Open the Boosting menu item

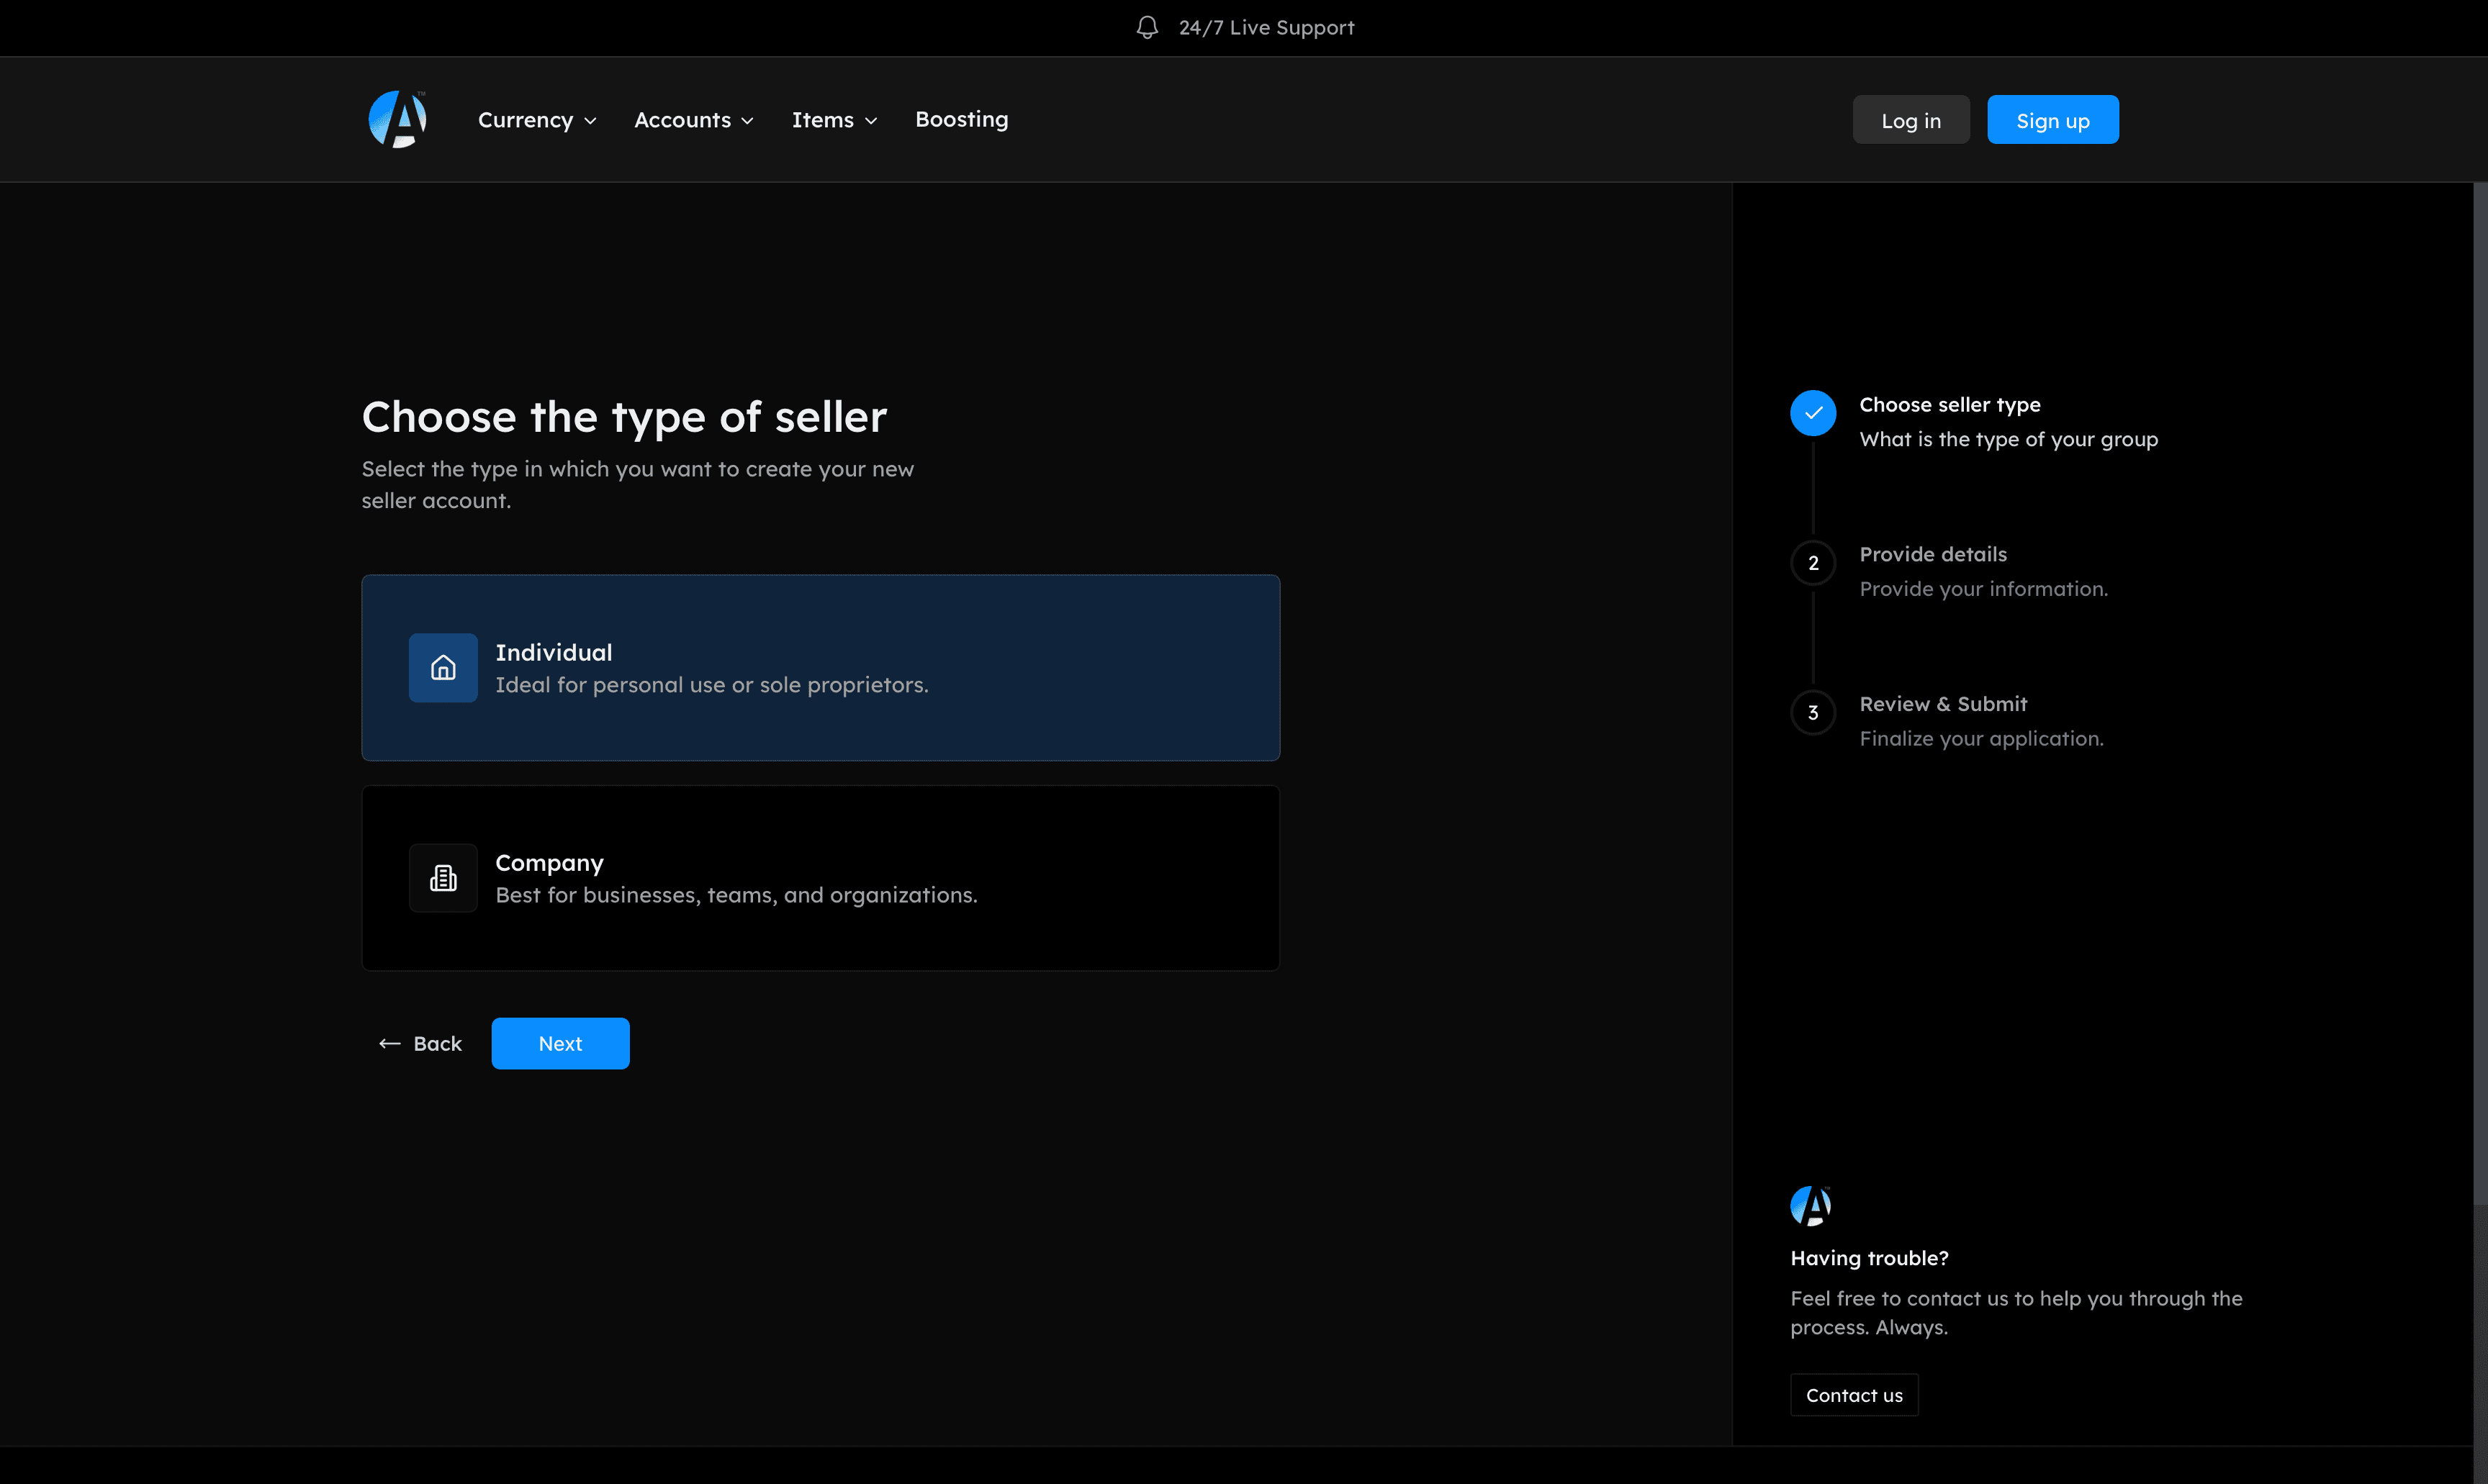pyautogui.click(x=961, y=119)
